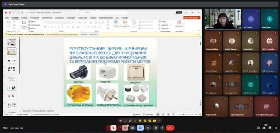Raise your hand in the meeting

pyautogui.click(x=156, y=128)
